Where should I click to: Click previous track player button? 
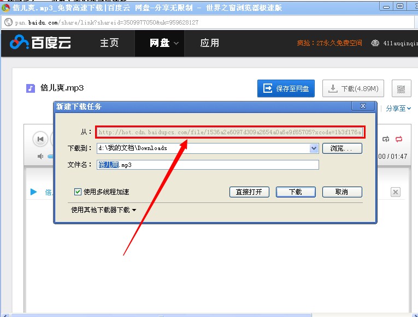(40, 139)
